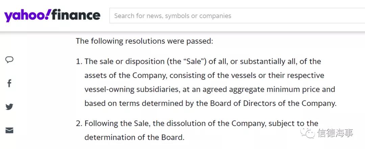Image resolution: width=365 pixels, height=149 pixels.
Task: Click the word finance in the logo
Action: pyautogui.click(x=76, y=15)
